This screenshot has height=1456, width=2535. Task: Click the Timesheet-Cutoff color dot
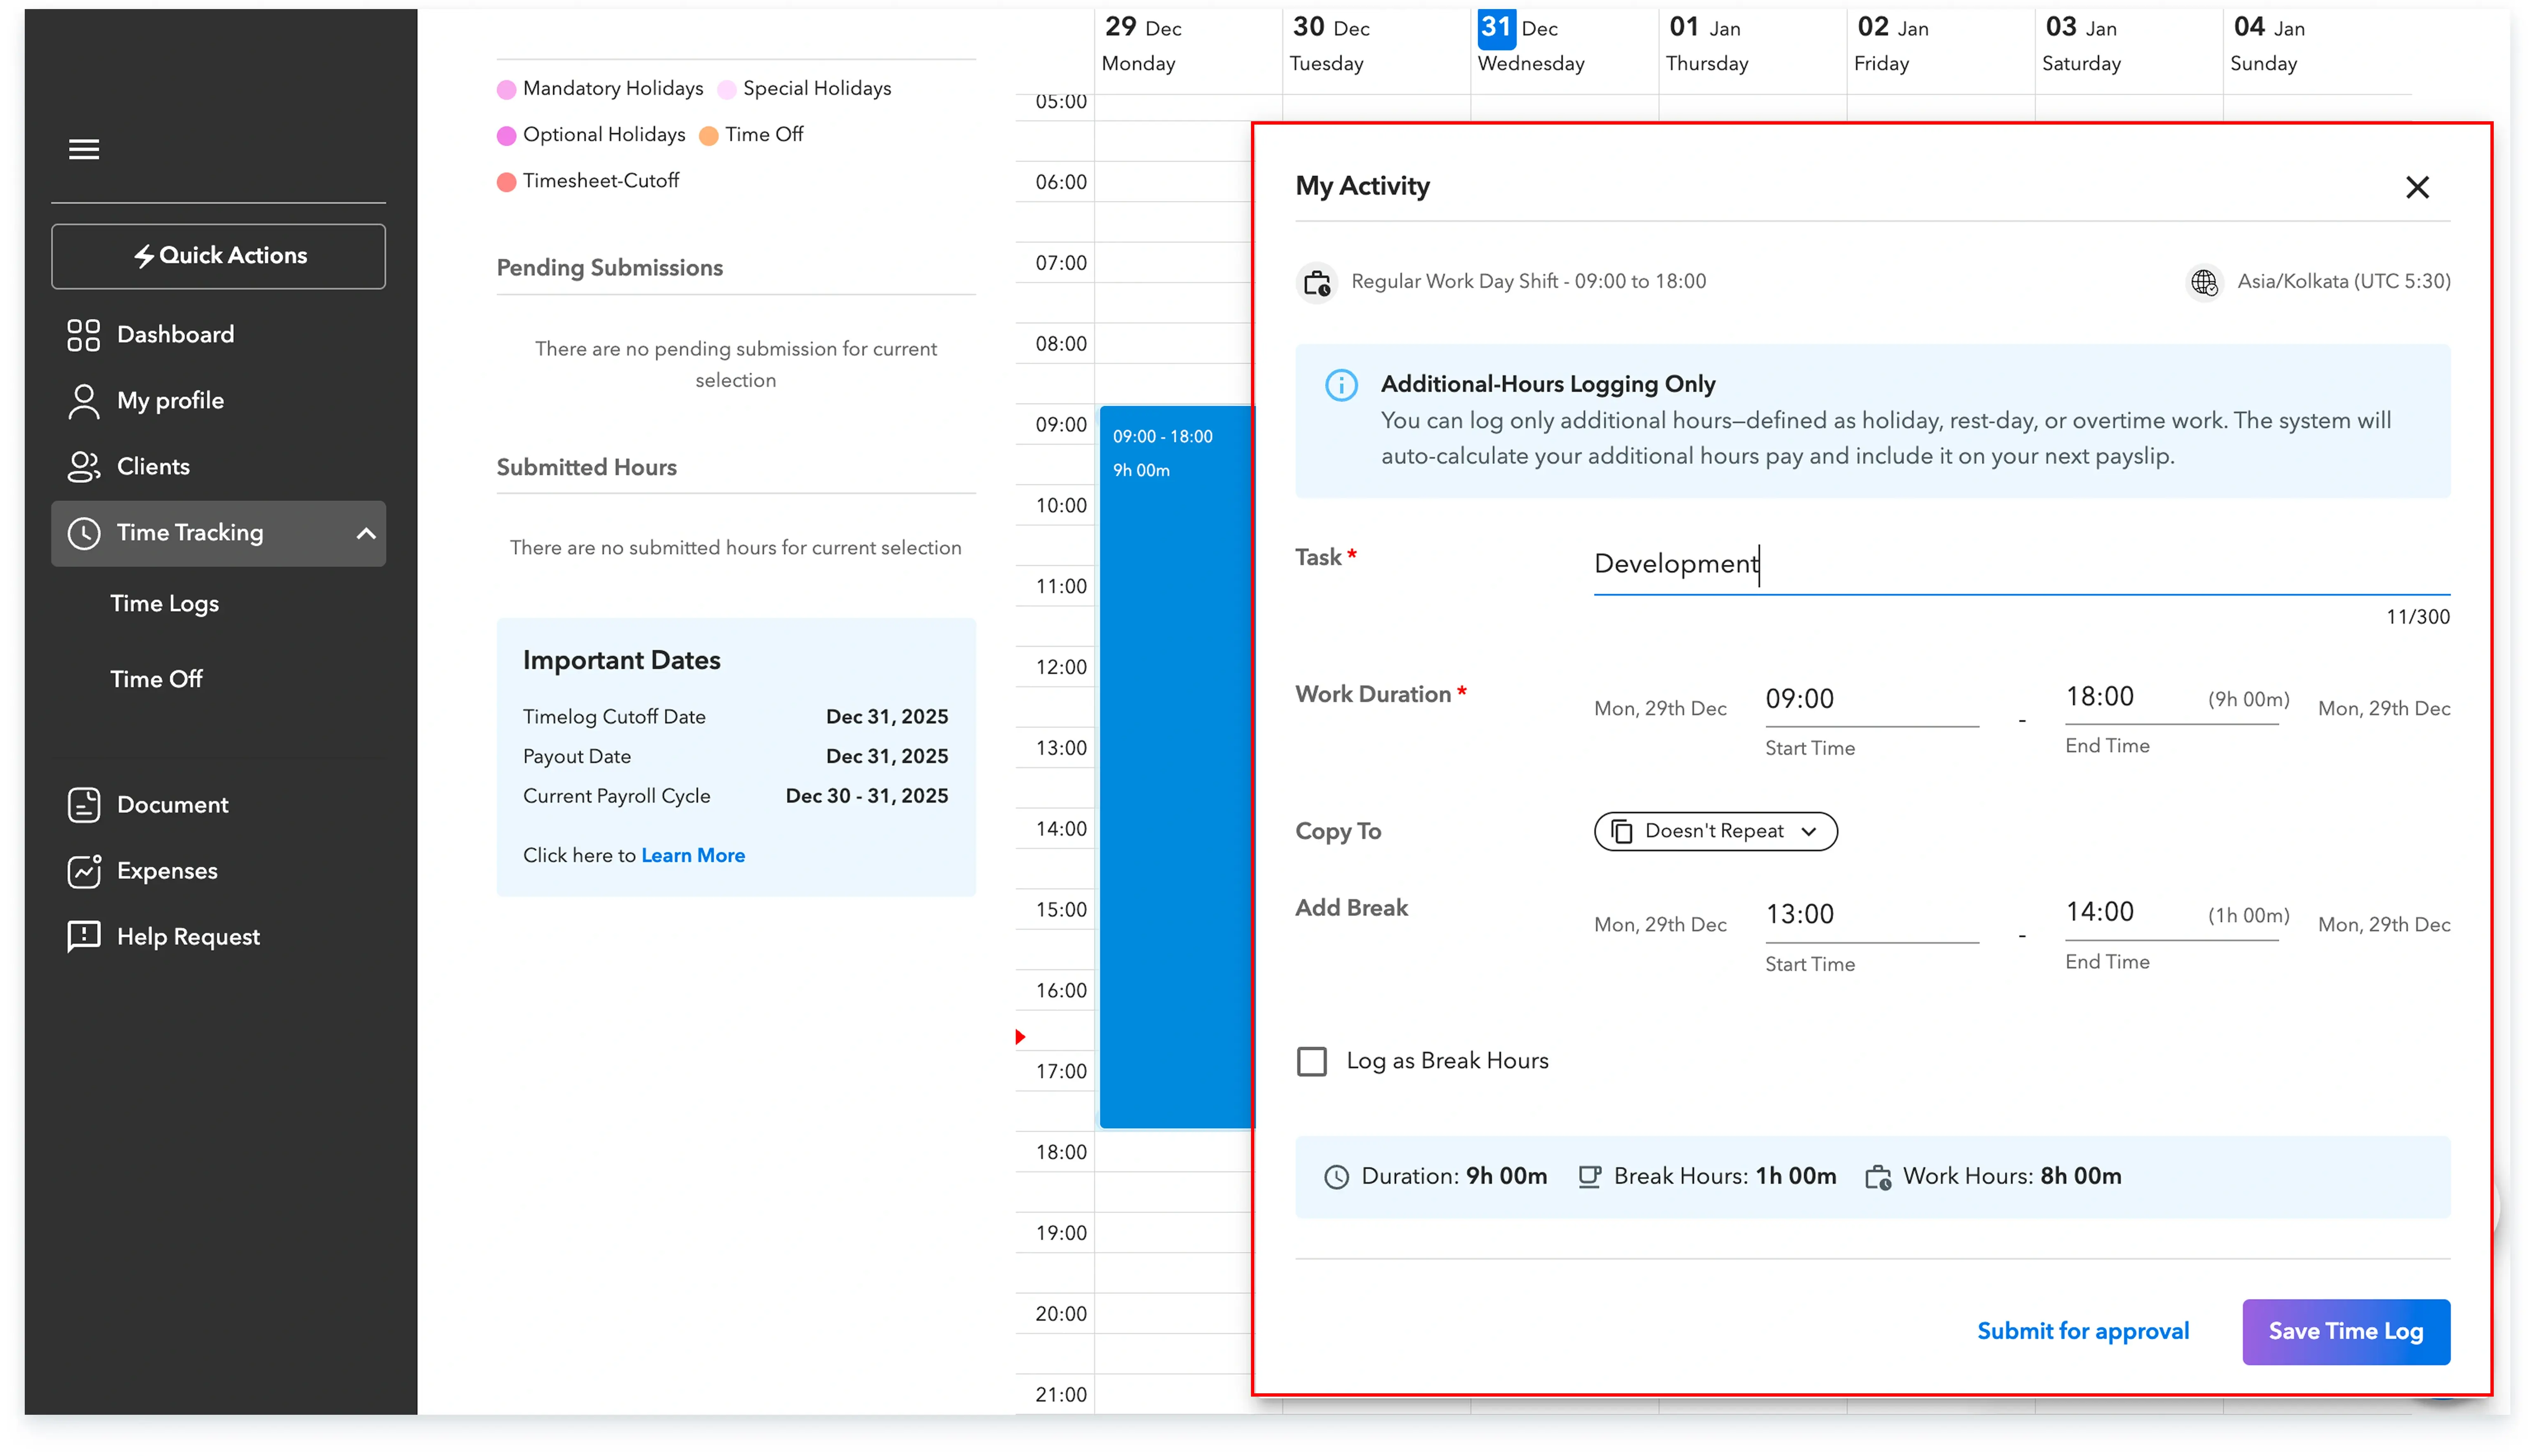point(507,181)
